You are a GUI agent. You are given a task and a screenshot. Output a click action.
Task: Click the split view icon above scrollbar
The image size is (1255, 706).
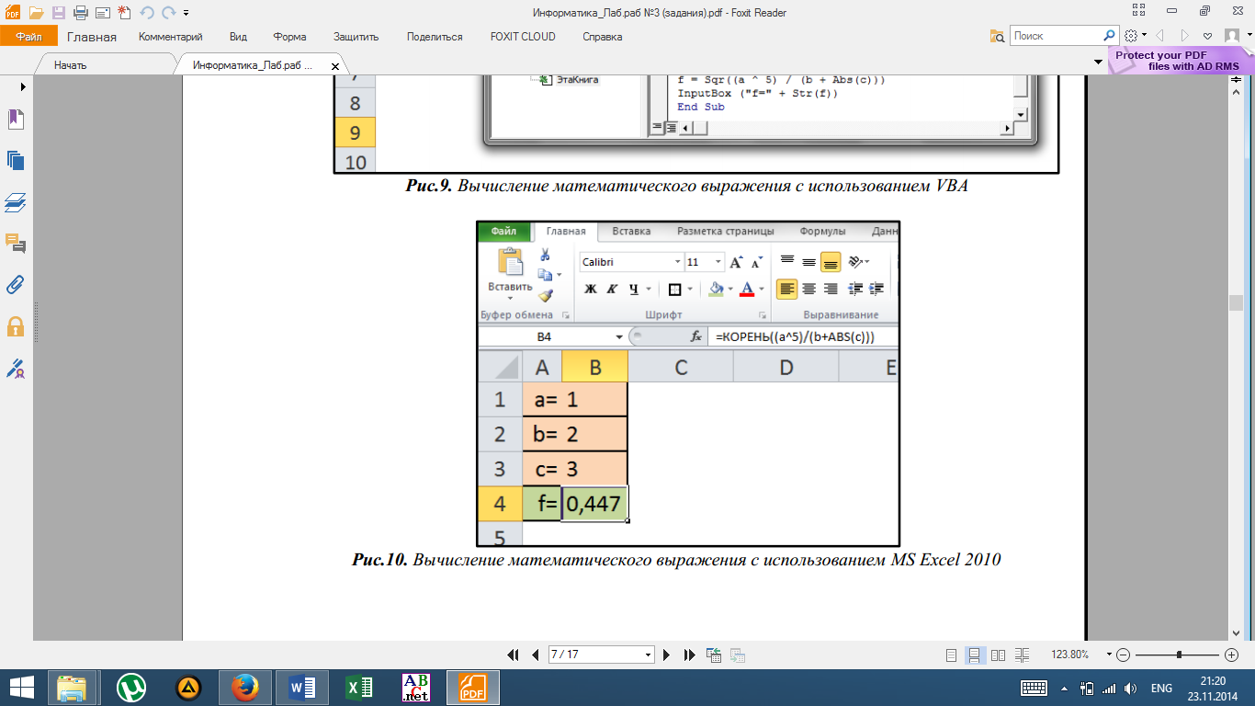[1236, 82]
